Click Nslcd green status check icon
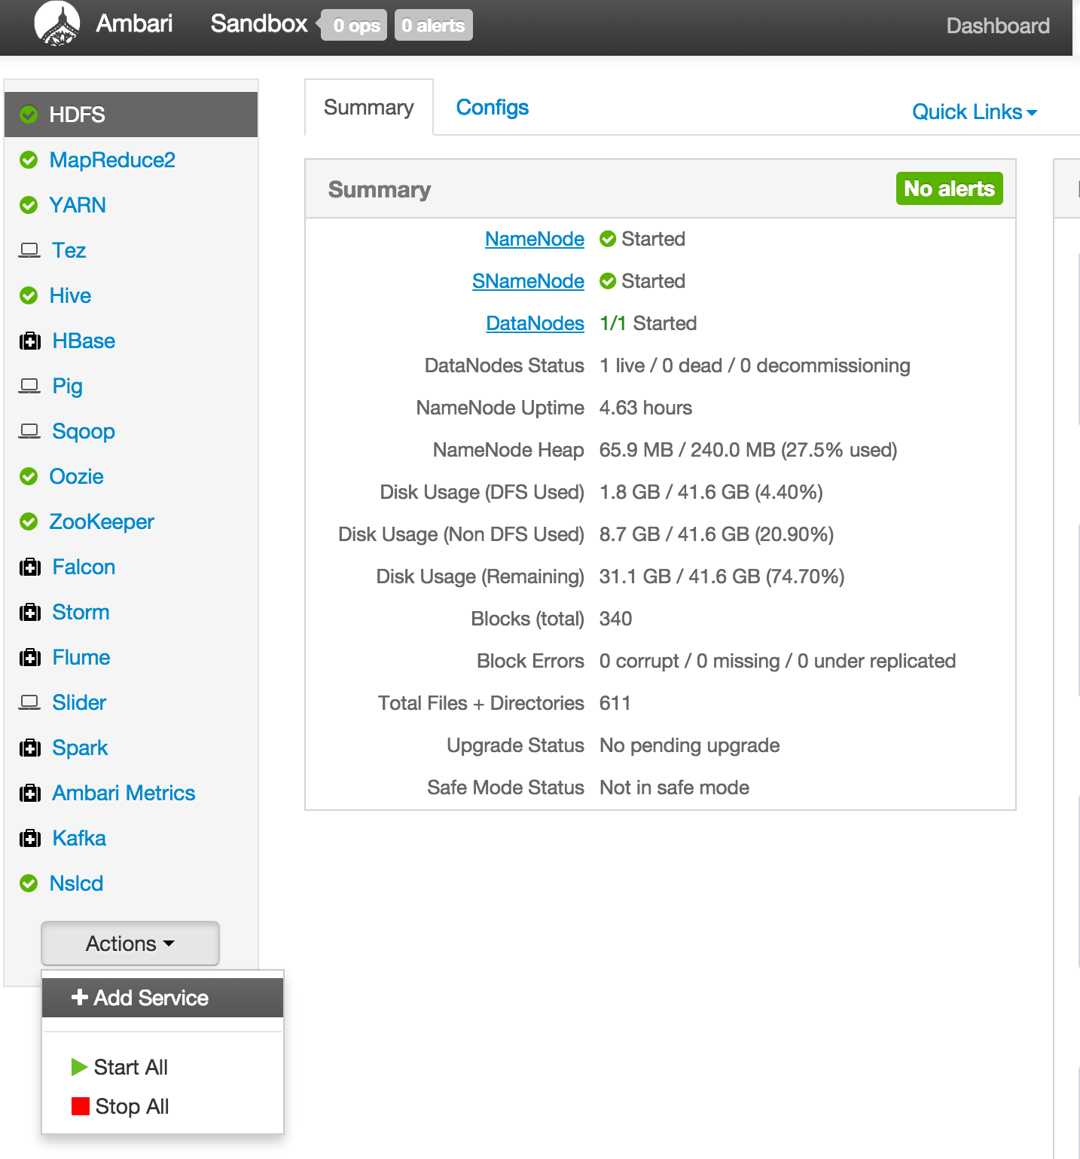1080x1159 pixels. (x=29, y=883)
